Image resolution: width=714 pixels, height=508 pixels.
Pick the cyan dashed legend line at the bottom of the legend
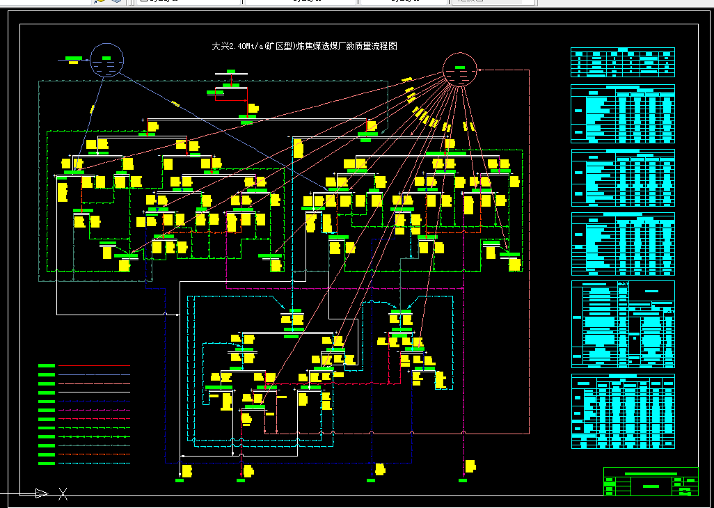(94, 463)
